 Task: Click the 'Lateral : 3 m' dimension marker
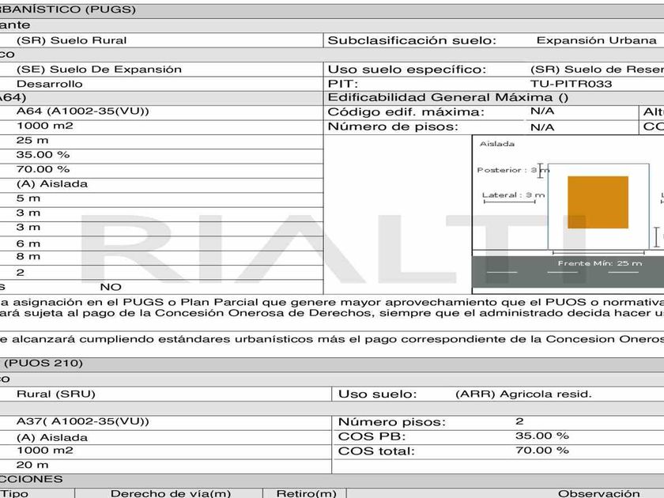(513, 195)
